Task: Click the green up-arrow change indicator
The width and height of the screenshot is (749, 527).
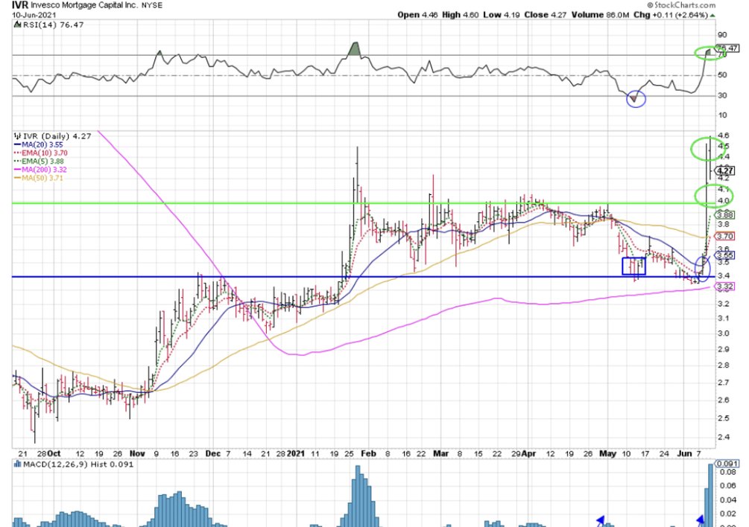Action: [712, 16]
